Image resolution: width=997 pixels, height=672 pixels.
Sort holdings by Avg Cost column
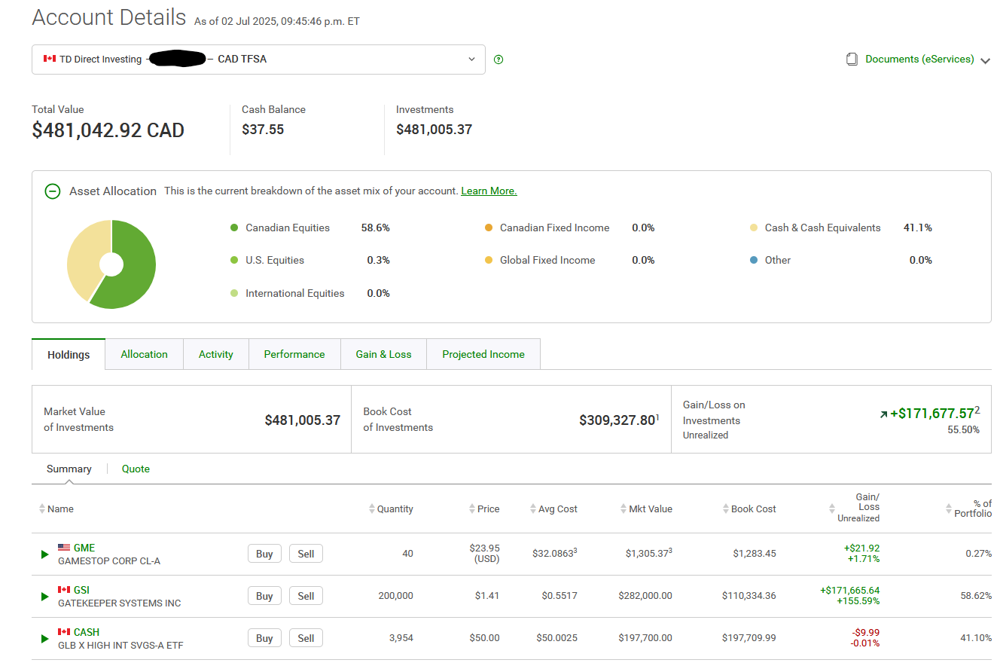(553, 509)
